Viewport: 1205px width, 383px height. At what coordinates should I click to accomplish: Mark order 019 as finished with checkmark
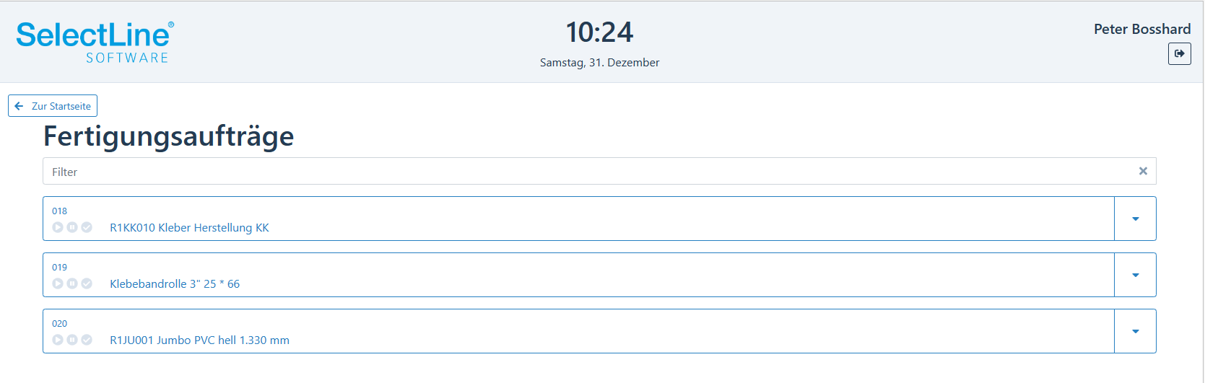pyautogui.click(x=87, y=283)
